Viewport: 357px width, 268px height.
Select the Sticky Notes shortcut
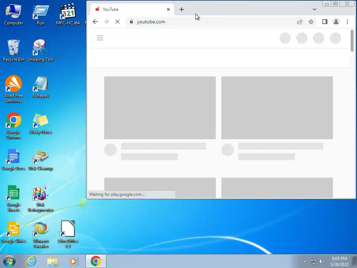(40, 124)
